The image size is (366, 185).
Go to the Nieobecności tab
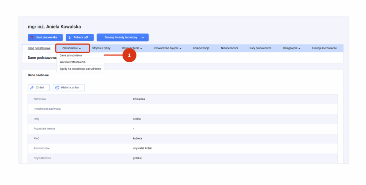[x=229, y=48]
